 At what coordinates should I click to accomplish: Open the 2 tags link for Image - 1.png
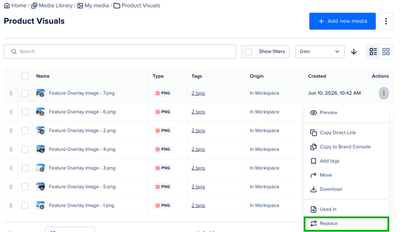198,206
